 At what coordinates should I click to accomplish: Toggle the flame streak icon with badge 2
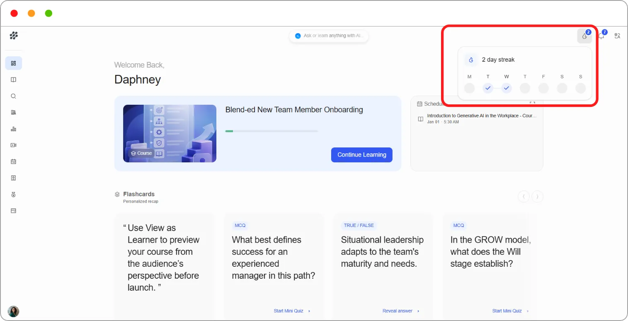584,36
